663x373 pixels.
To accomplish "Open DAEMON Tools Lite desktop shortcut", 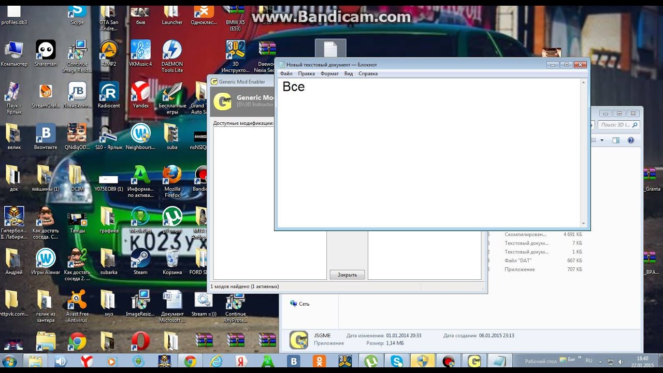I will (172, 56).
